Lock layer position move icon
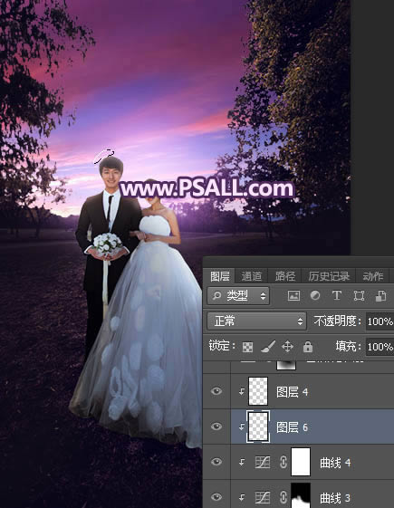 pos(287,347)
